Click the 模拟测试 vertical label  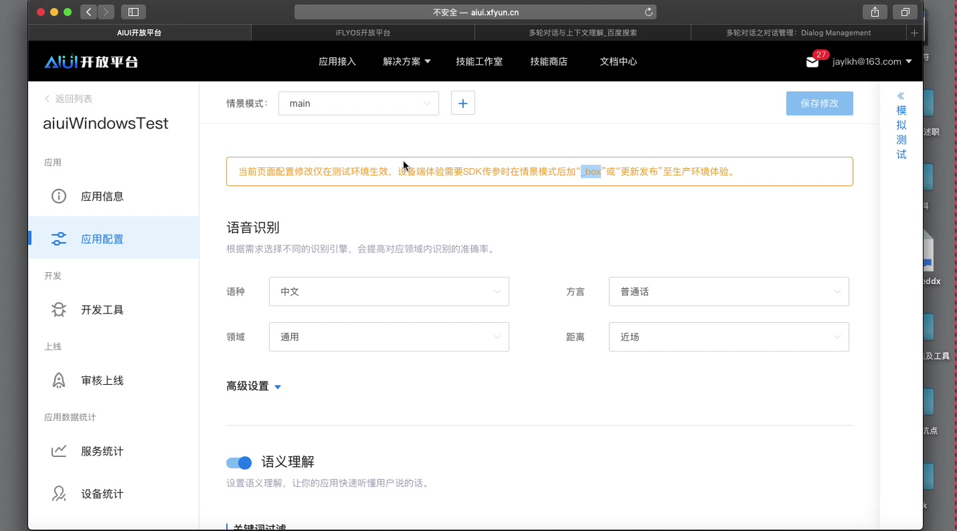point(901,132)
